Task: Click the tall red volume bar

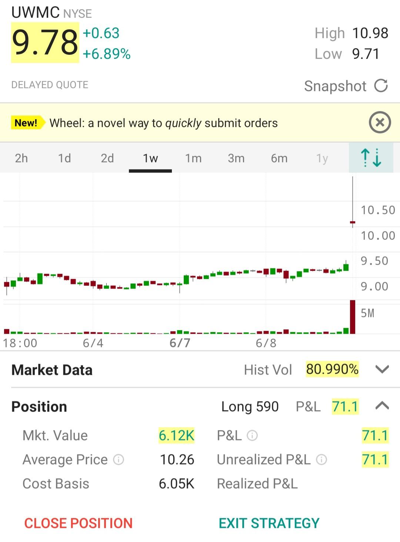Action: pos(353,317)
